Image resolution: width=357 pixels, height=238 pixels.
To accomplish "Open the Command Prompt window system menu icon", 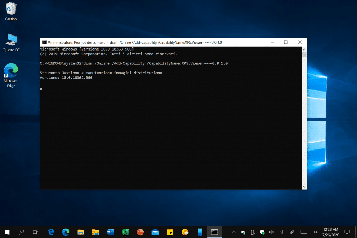I will tap(44, 42).
